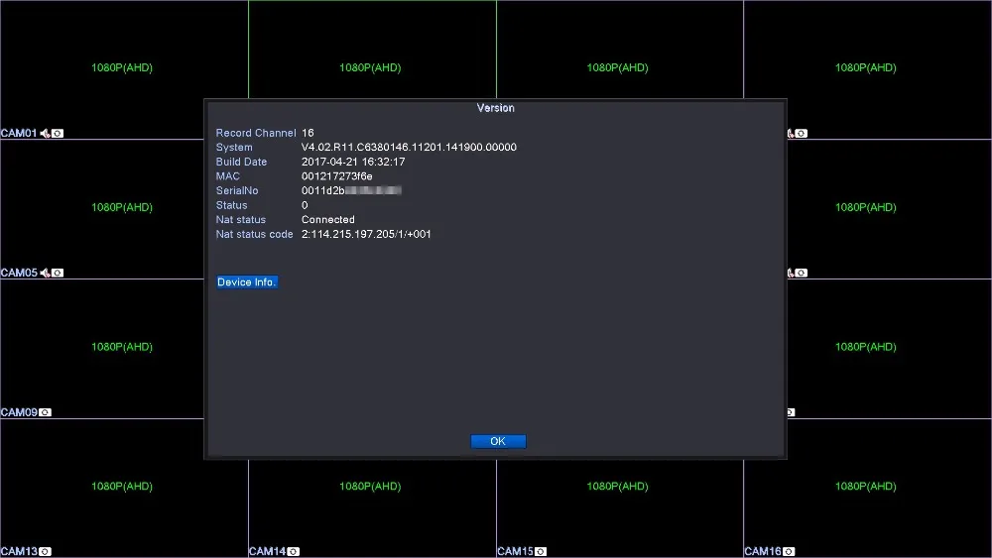The image size is (992, 558).
Task: Click the Version dialog title
Action: (x=495, y=108)
